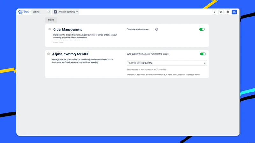Screen dimensions: 255x143
Task: Click the Adjust Inventory for MCF box icon
Action: (x=49, y=54)
